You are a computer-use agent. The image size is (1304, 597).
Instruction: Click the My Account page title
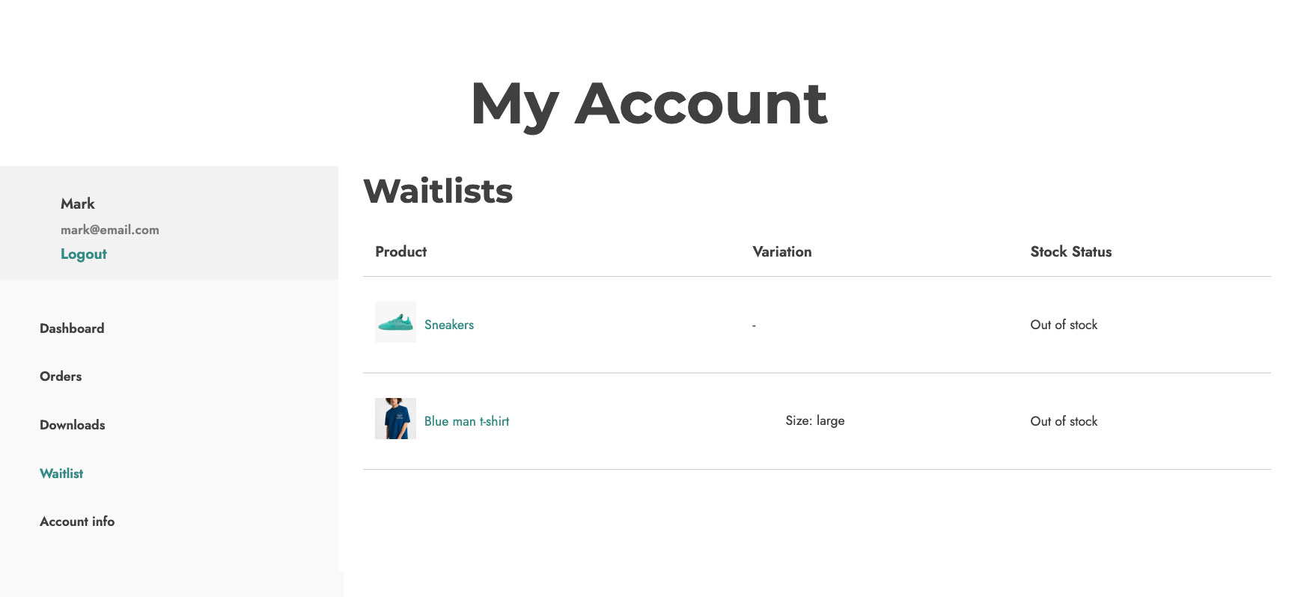coord(649,104)
